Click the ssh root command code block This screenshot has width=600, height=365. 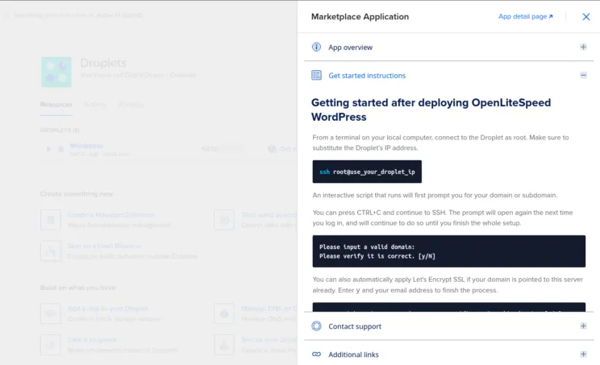click(367, 172)
